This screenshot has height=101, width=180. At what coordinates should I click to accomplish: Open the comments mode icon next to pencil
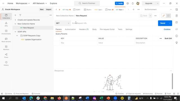pyautogui.click(x=168, y=16)
